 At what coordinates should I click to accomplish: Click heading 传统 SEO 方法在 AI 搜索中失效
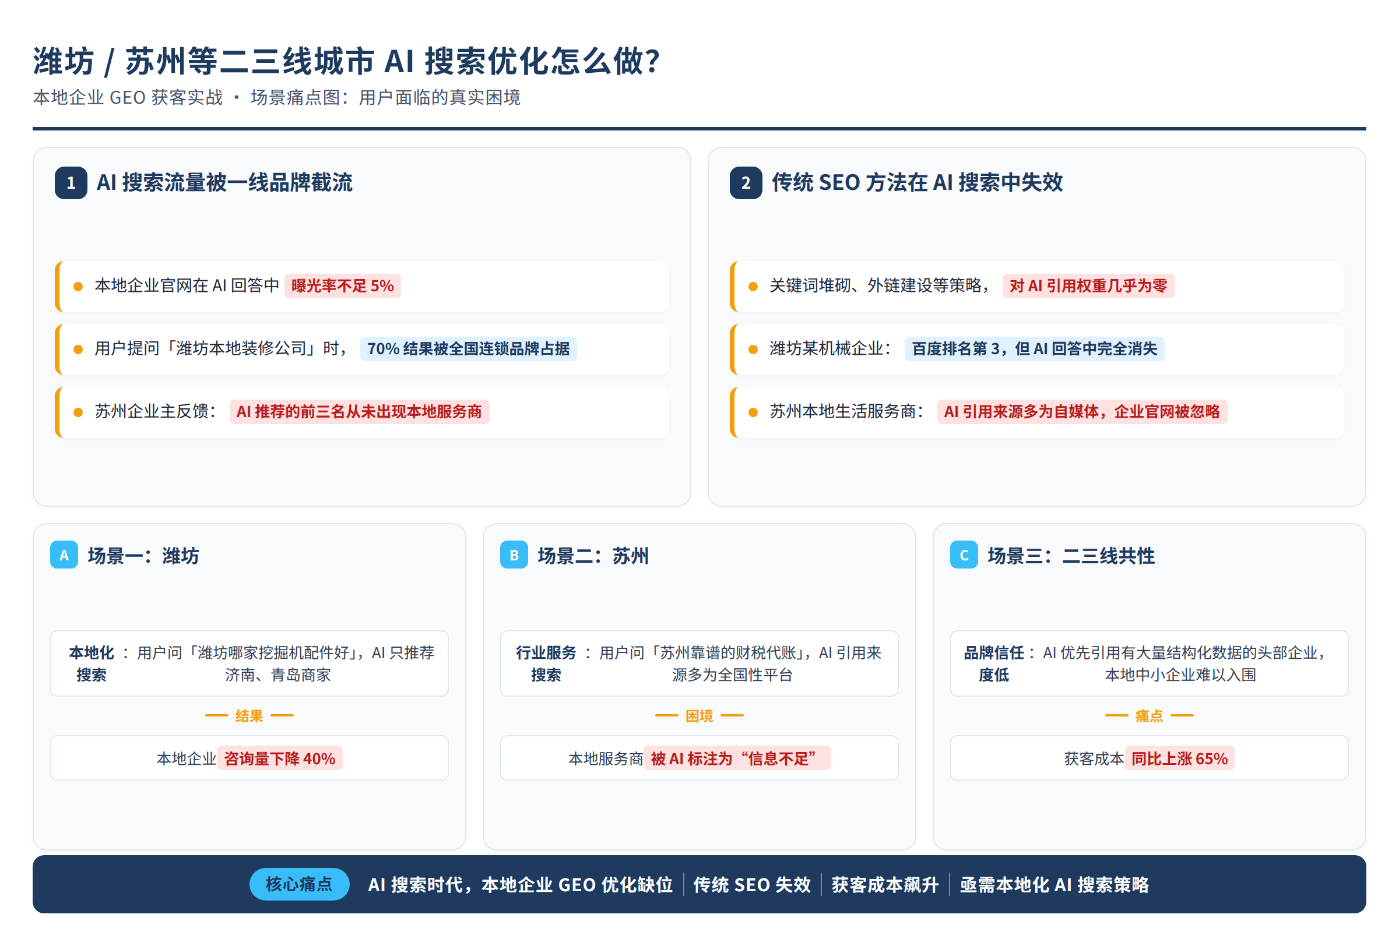tap(917, 182)
